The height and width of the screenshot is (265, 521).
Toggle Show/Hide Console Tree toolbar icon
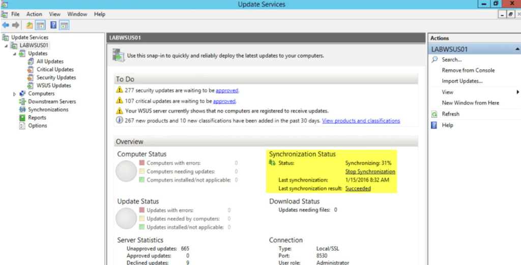[x=40, y=25]
